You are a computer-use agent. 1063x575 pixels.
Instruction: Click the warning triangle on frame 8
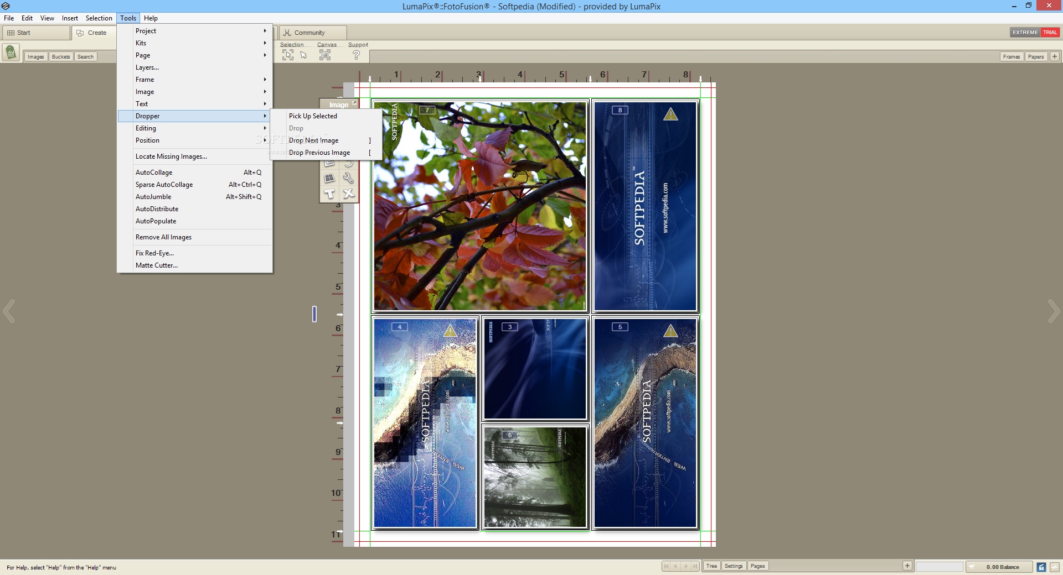tap(670, 114)
